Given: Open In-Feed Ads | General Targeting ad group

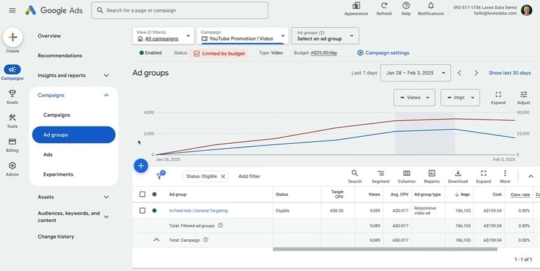Looking at the screenshot, I should (198, 211).
